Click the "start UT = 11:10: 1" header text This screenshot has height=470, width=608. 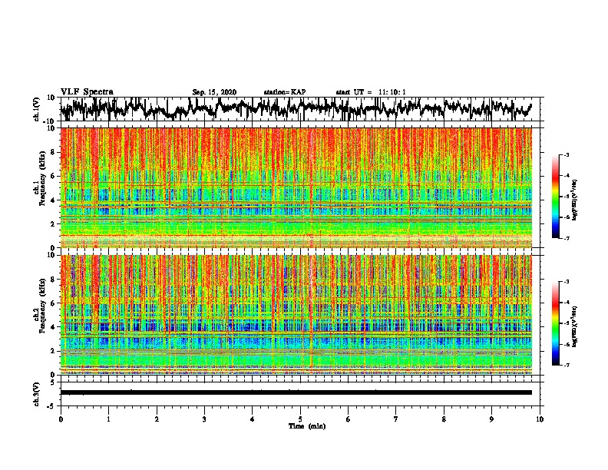pyautogui.click(x=371, y=92)
